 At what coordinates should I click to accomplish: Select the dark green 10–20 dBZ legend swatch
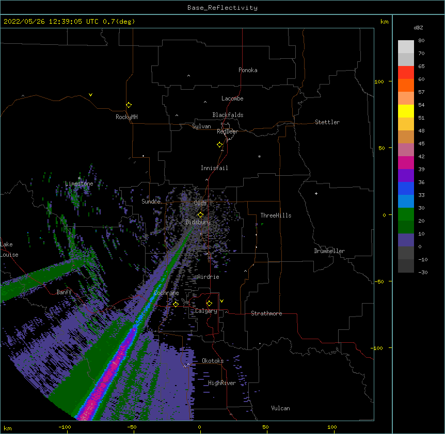tap(406, 227)
